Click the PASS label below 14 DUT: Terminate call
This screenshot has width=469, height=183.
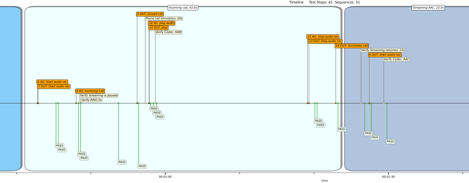pyautogui.click(x=341, y=129)
